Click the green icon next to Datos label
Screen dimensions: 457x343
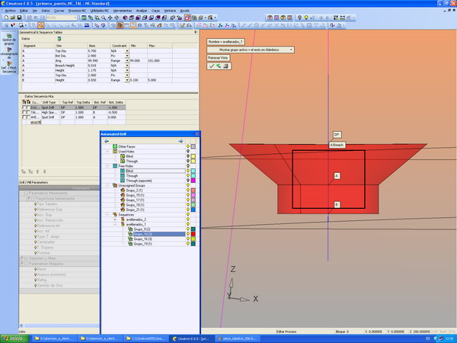click(59, 38)
